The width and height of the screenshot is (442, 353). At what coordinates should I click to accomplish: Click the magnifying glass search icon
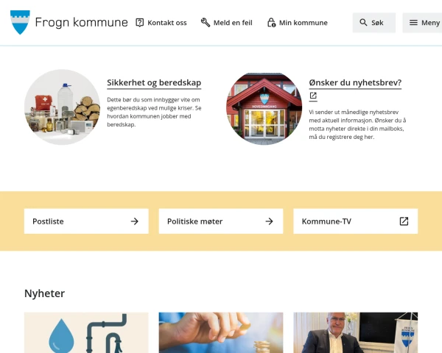[x=363, y=23]
